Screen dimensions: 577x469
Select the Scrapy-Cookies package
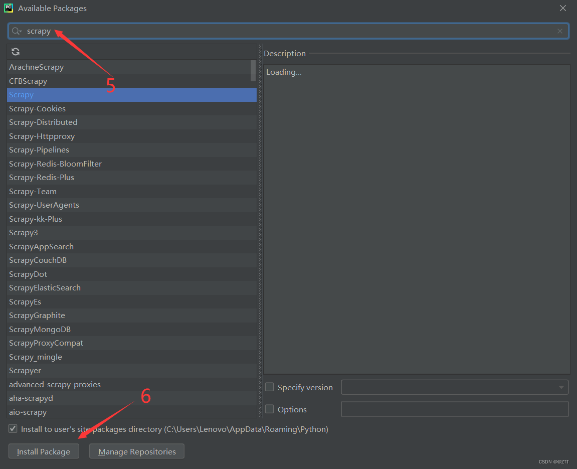(132, 109)
